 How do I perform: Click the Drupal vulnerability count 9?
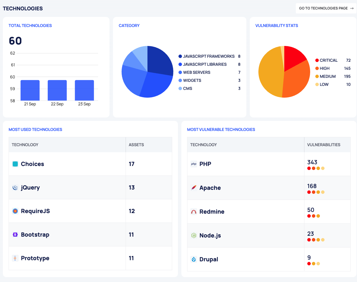click(x=309, y=258)
